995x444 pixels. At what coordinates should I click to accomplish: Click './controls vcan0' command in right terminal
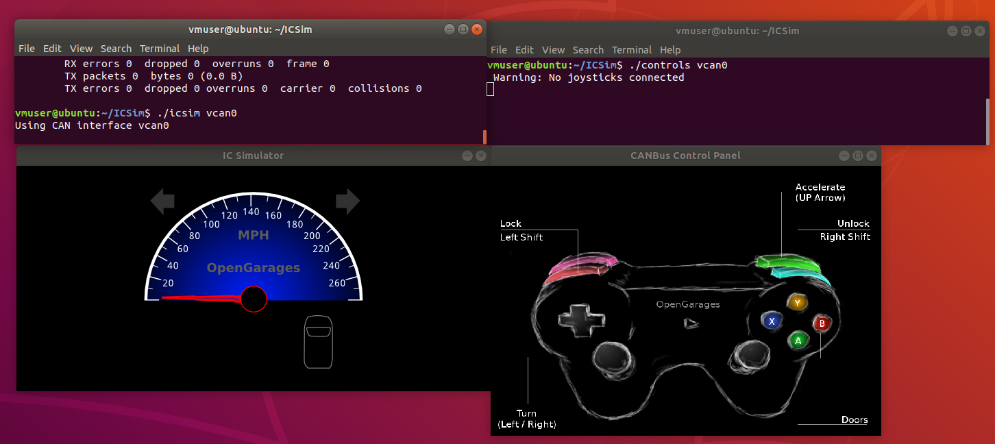click(678, 65)
